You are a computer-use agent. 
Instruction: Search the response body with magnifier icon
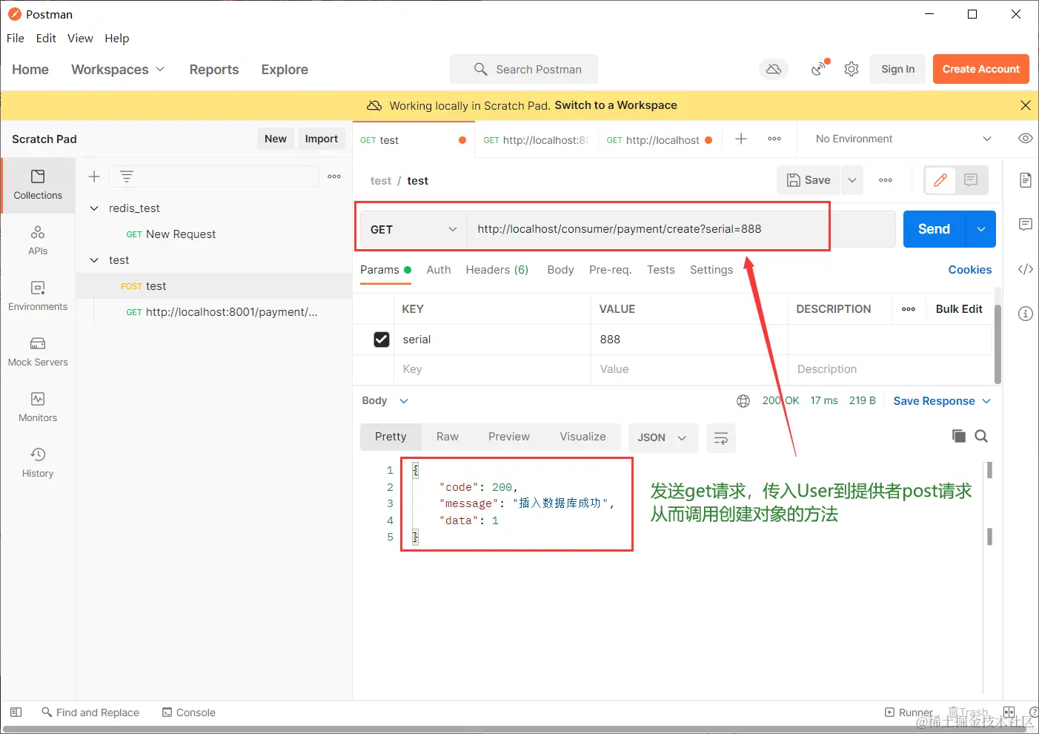point(981,436)
